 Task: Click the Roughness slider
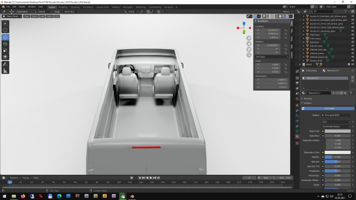pos(337,171)
